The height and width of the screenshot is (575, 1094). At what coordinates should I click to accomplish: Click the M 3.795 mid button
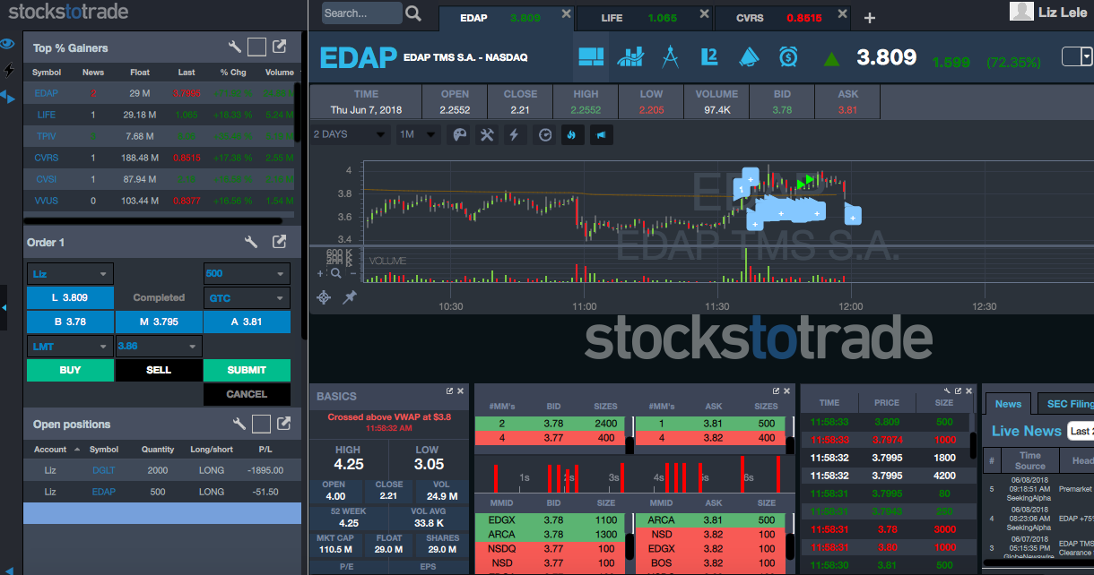159,322
